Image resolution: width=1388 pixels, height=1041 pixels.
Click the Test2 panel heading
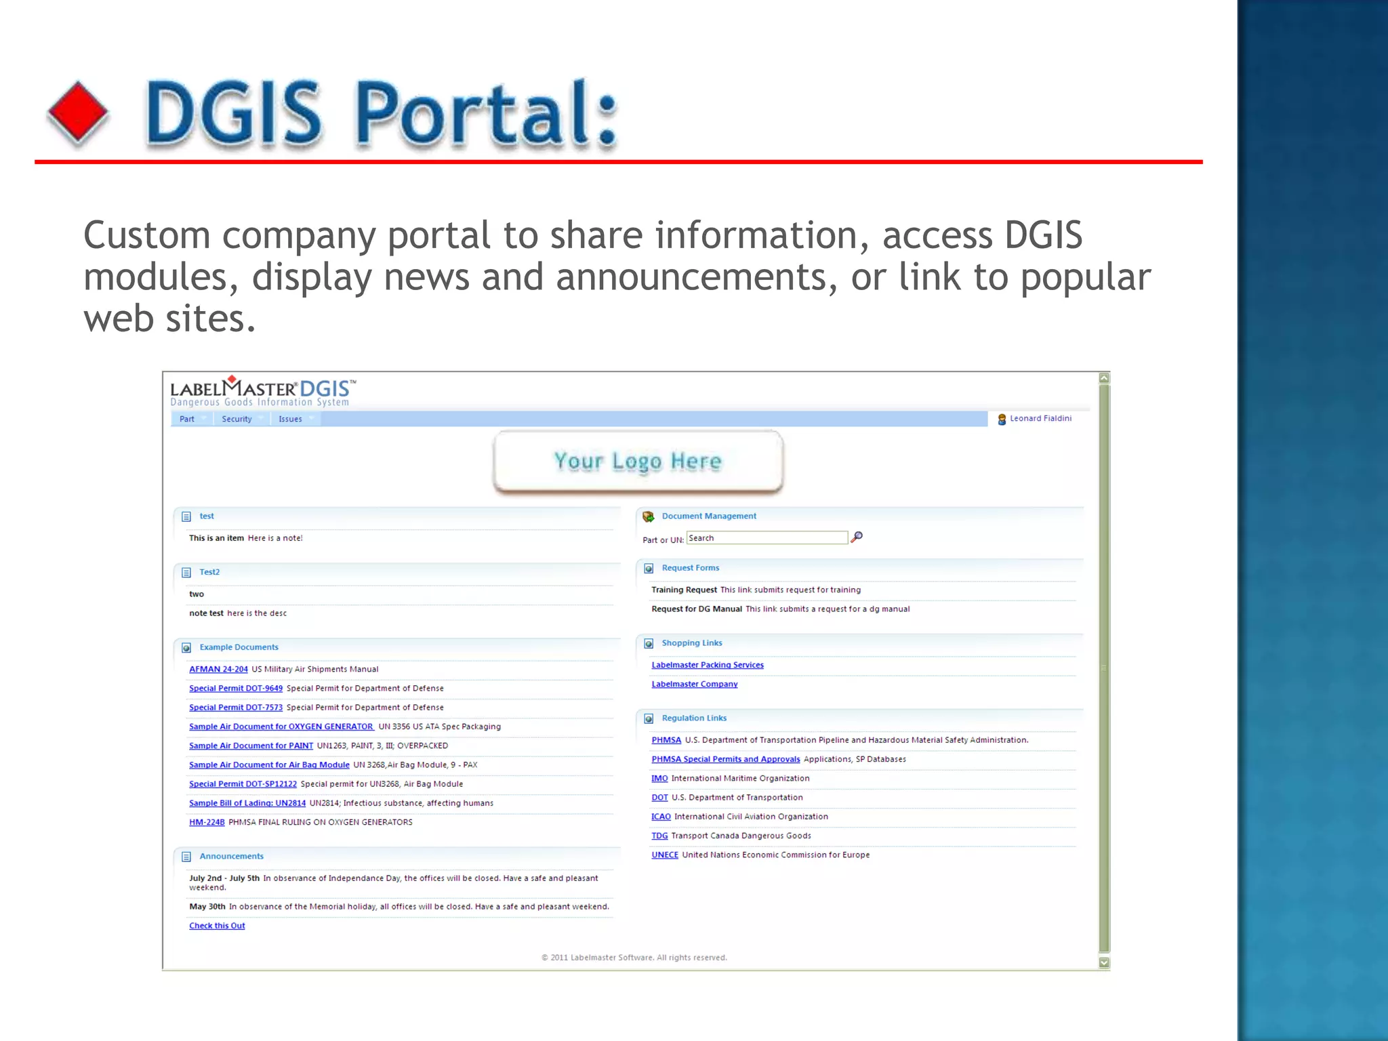(x=209, y=572)
